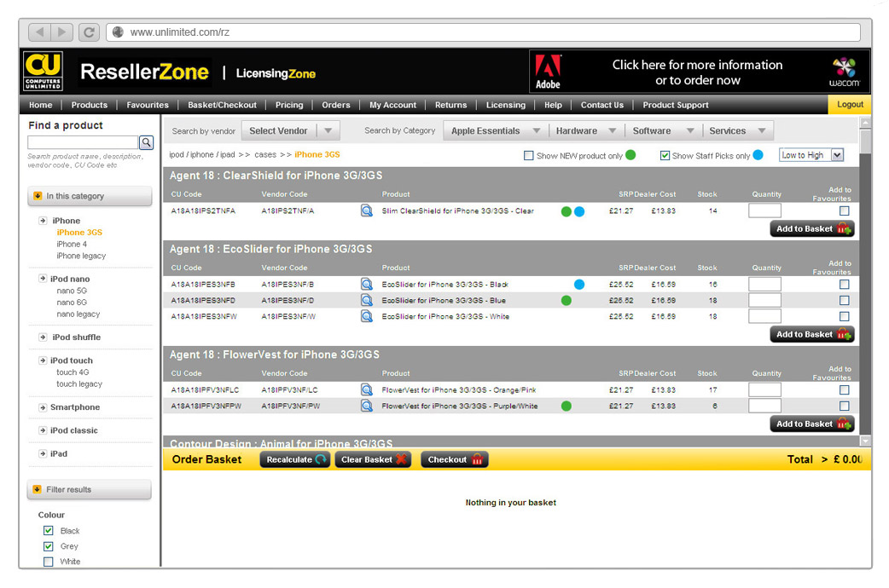The image size is (889, 588).
Task: Click the Clear Basket button
Action: point(373,459)
